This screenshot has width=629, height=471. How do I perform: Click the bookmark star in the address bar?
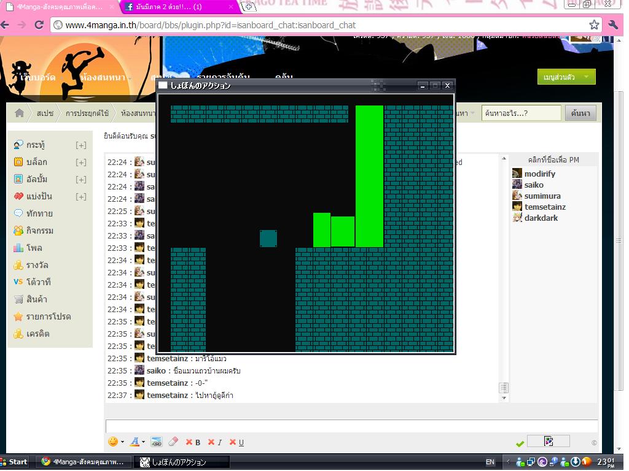point(594,25)
